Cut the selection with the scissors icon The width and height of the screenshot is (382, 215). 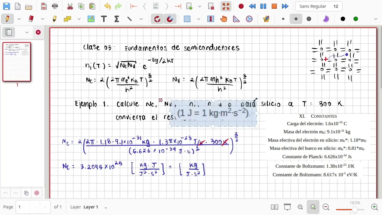[70, 6]
